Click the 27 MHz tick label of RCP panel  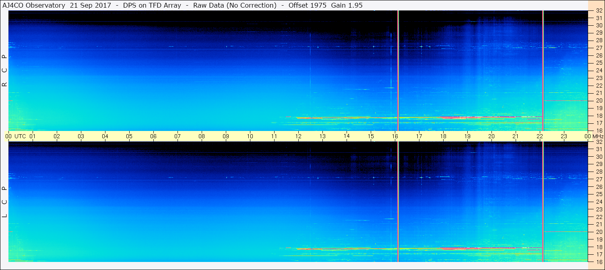coord(599,48)
